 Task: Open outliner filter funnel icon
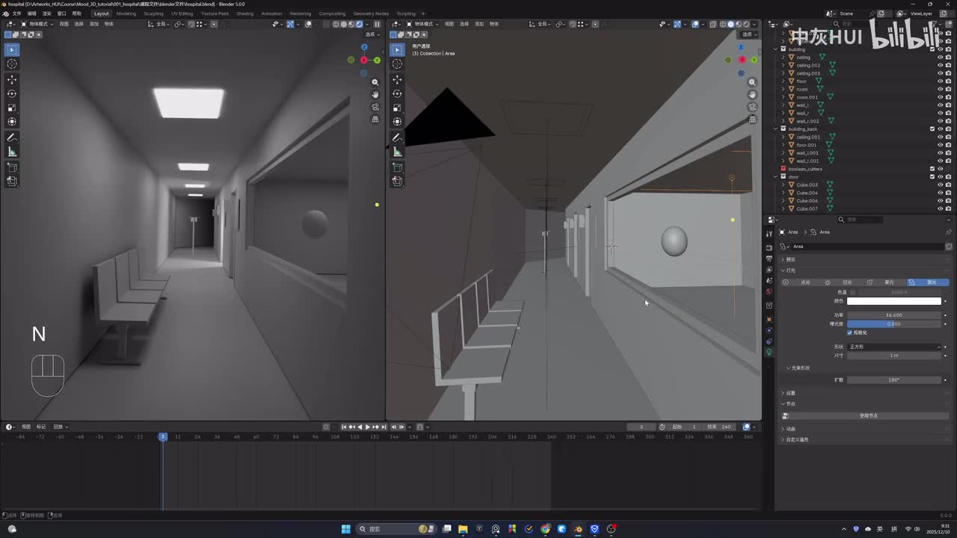(933, 24)
